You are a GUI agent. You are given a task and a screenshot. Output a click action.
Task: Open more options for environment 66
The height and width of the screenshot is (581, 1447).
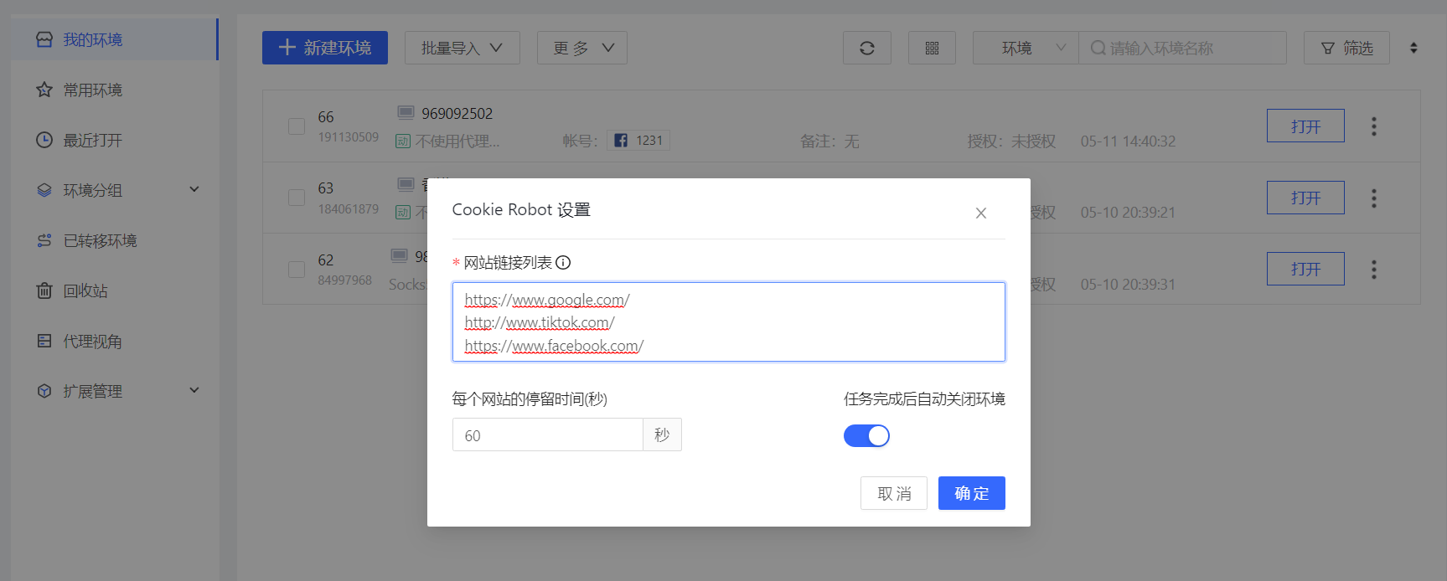[x=1373, y=126]
